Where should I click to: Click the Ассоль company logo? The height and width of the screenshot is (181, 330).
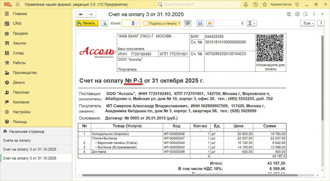tap(97, 52)
